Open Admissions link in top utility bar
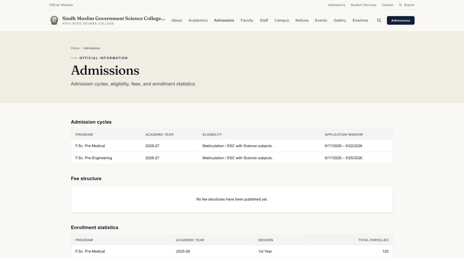The height and width of the screenshot is (258, 464). (x=336, y=5)
